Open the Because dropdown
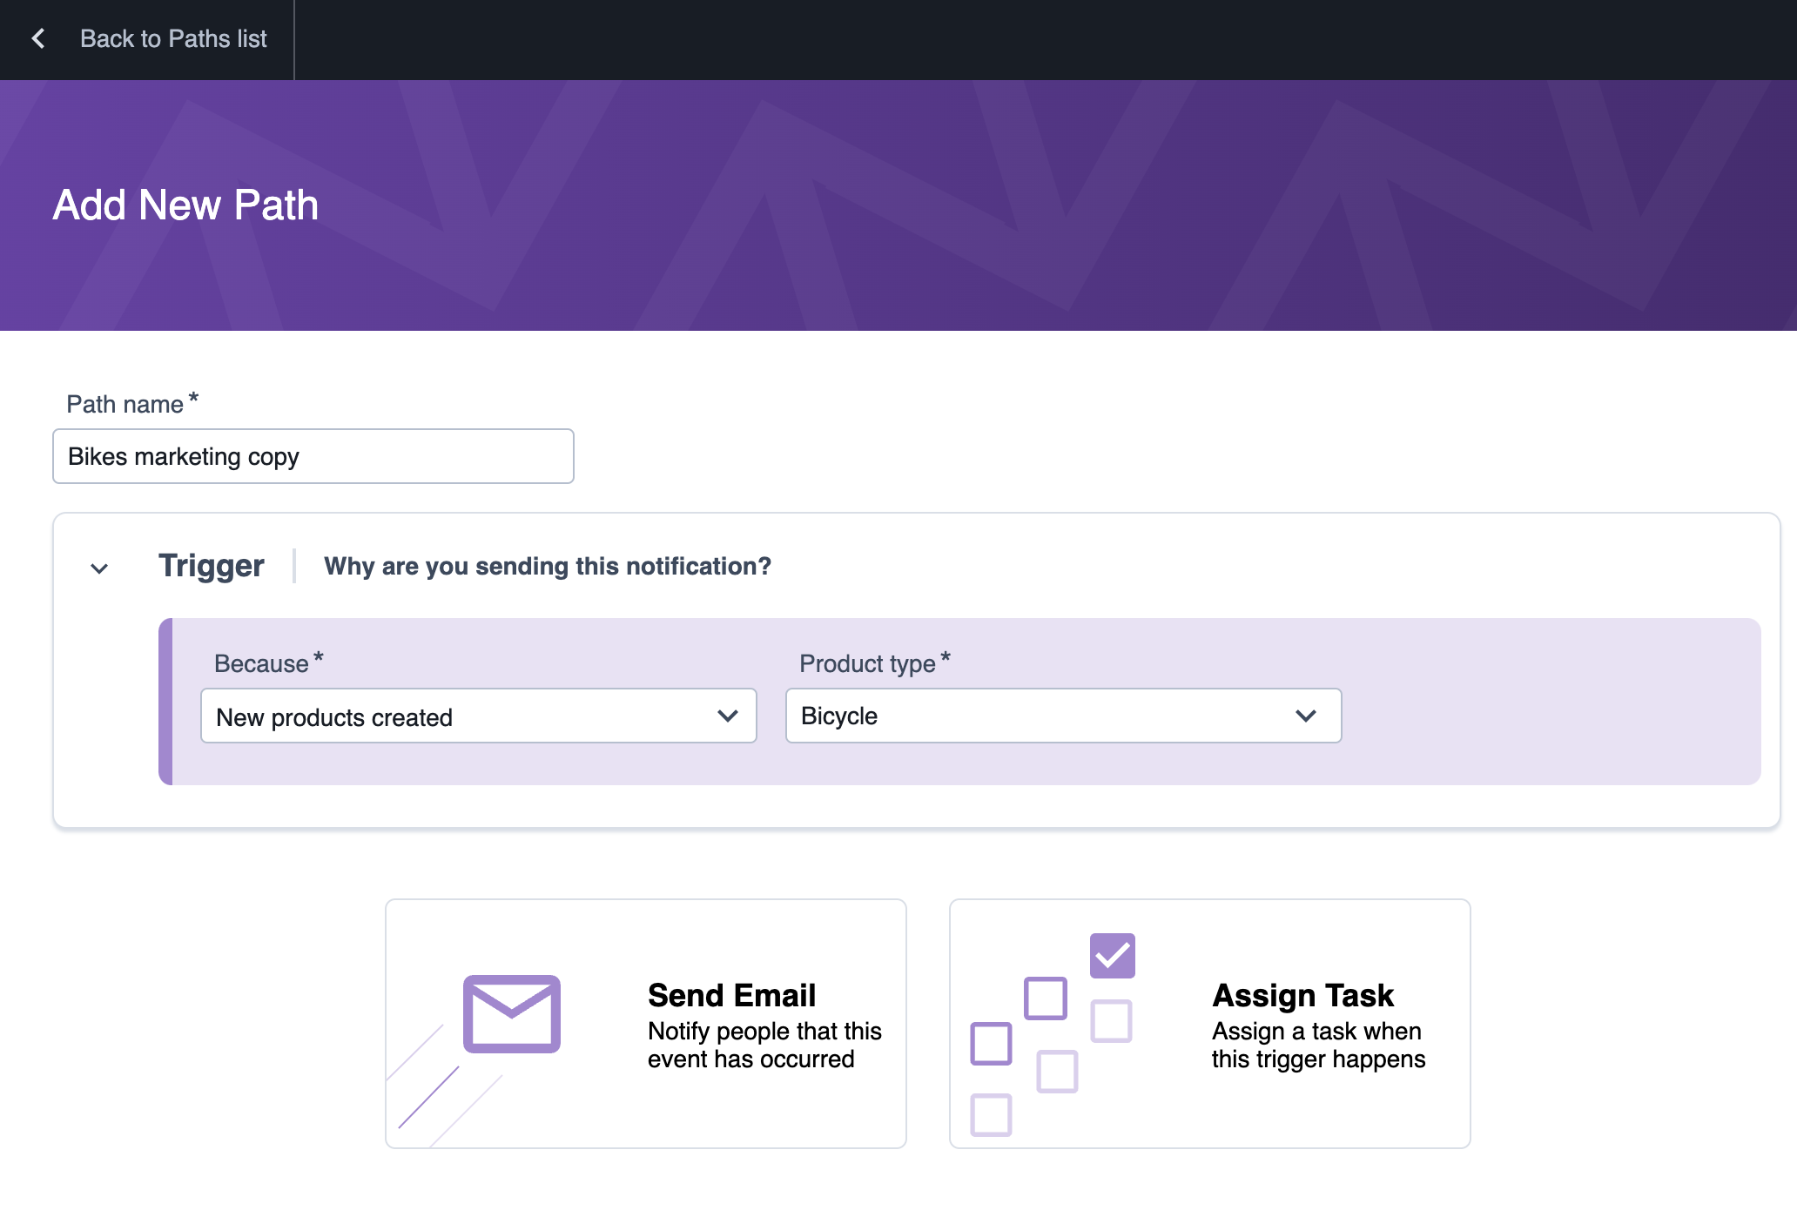 [x=479, y=716]
